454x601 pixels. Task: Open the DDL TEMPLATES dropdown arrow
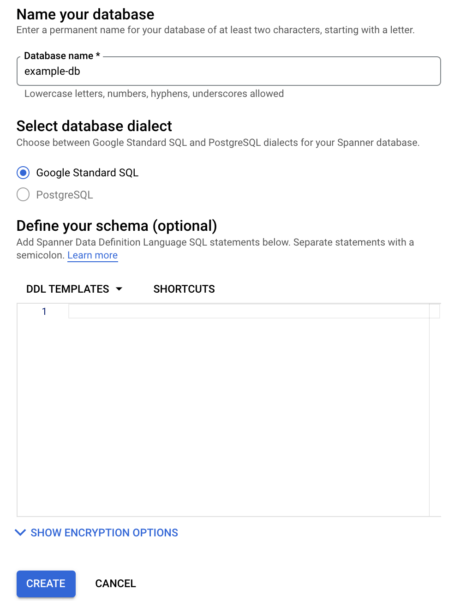tap(119, 289)
